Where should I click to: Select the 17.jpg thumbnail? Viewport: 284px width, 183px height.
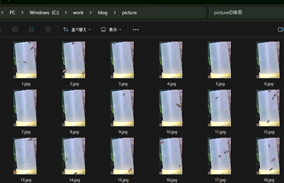click(219, 156)
